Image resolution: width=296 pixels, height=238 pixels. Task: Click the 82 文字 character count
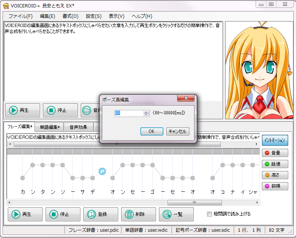pos(277,230)
